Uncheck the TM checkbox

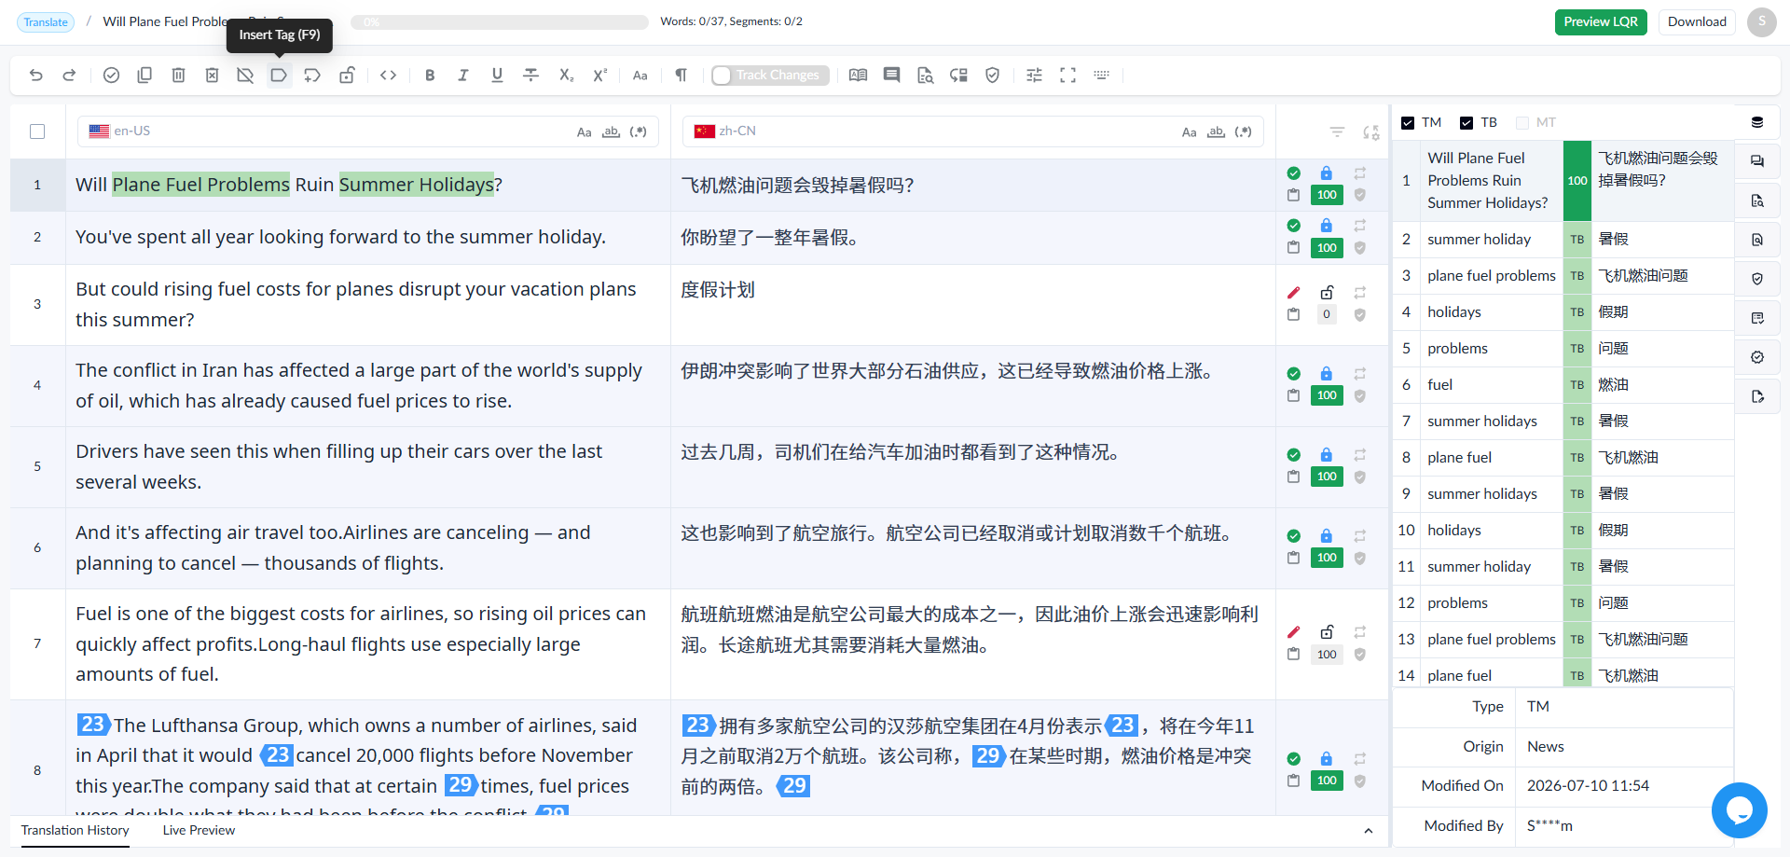(1408, 123)
